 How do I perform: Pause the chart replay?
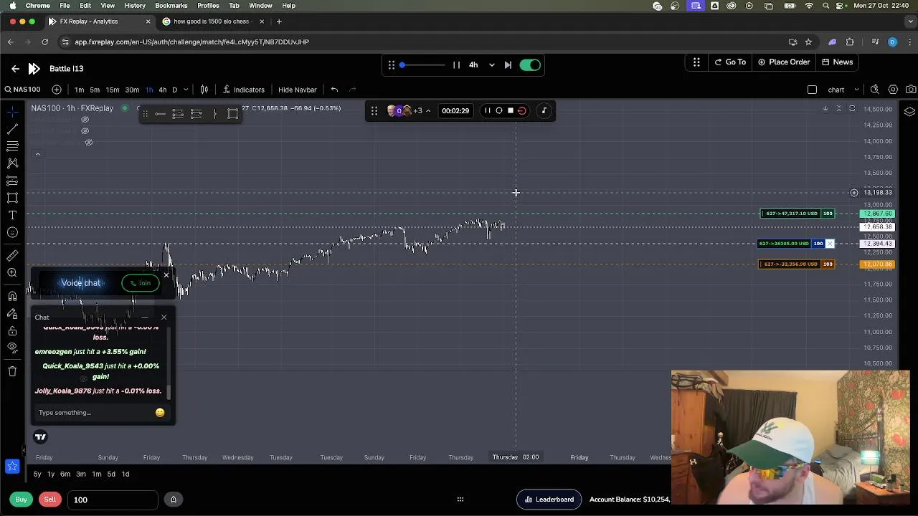[x=456, y=65]
